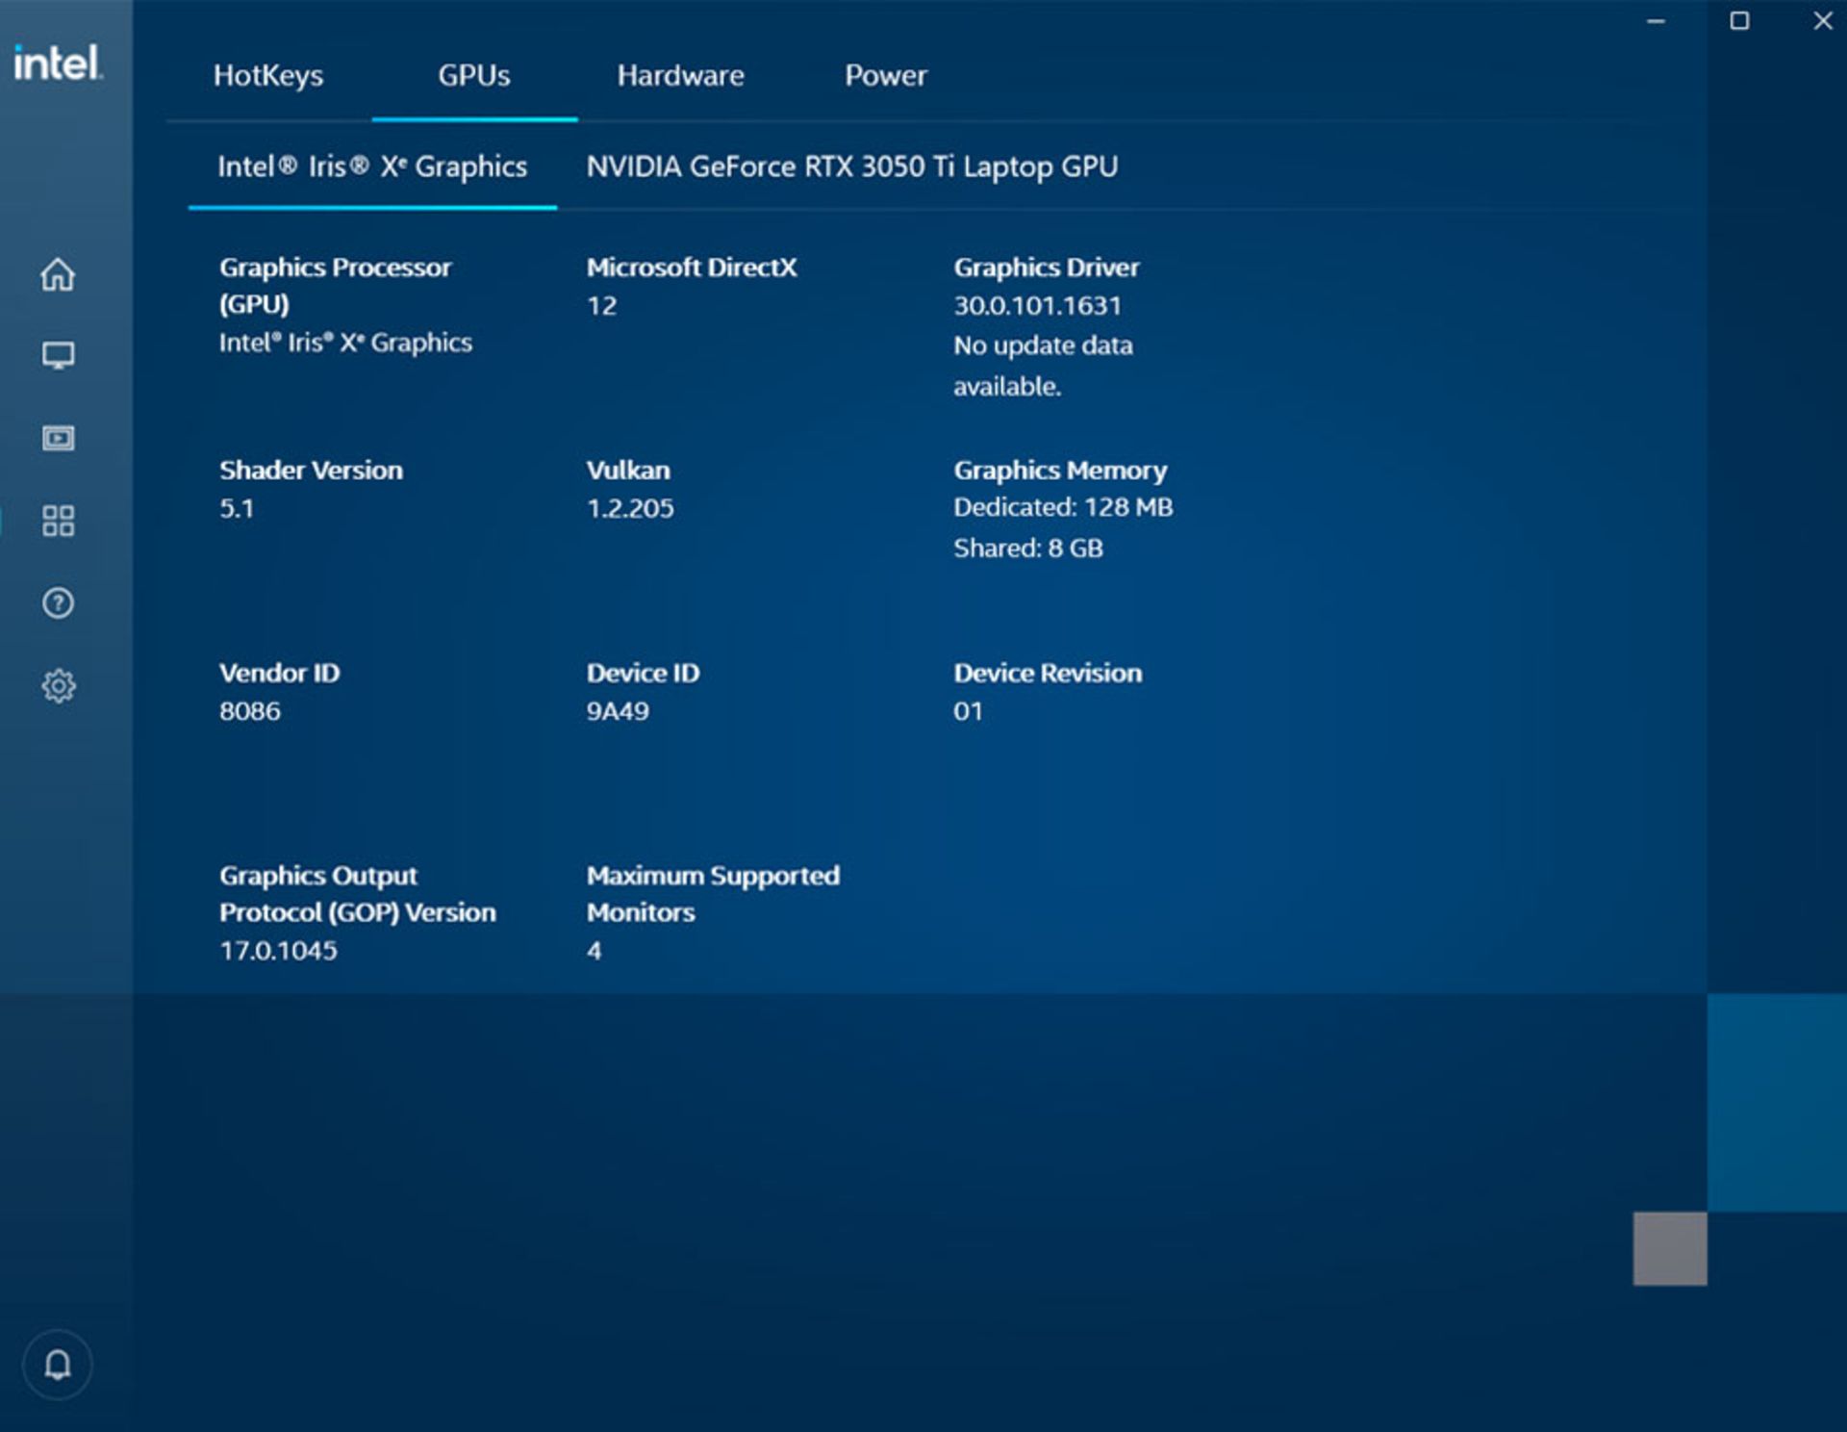Open the notifications bell icon

(58, 1365)
